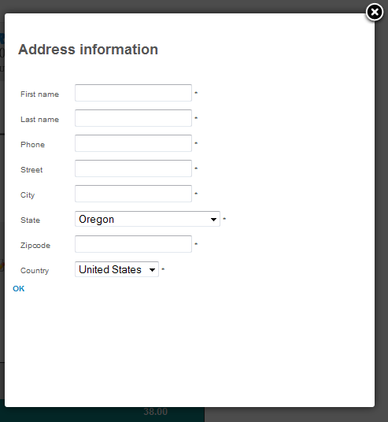Screen dimensions: 388x422
Task: Click into the Last name field
Action: pos(133,118)
